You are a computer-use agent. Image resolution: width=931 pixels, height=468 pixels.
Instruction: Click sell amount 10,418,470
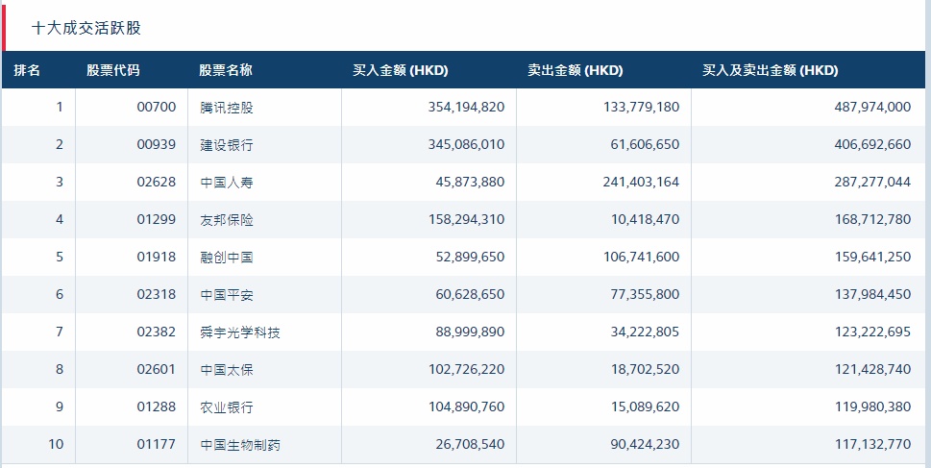pyautogui.click(x=645, y=219)
